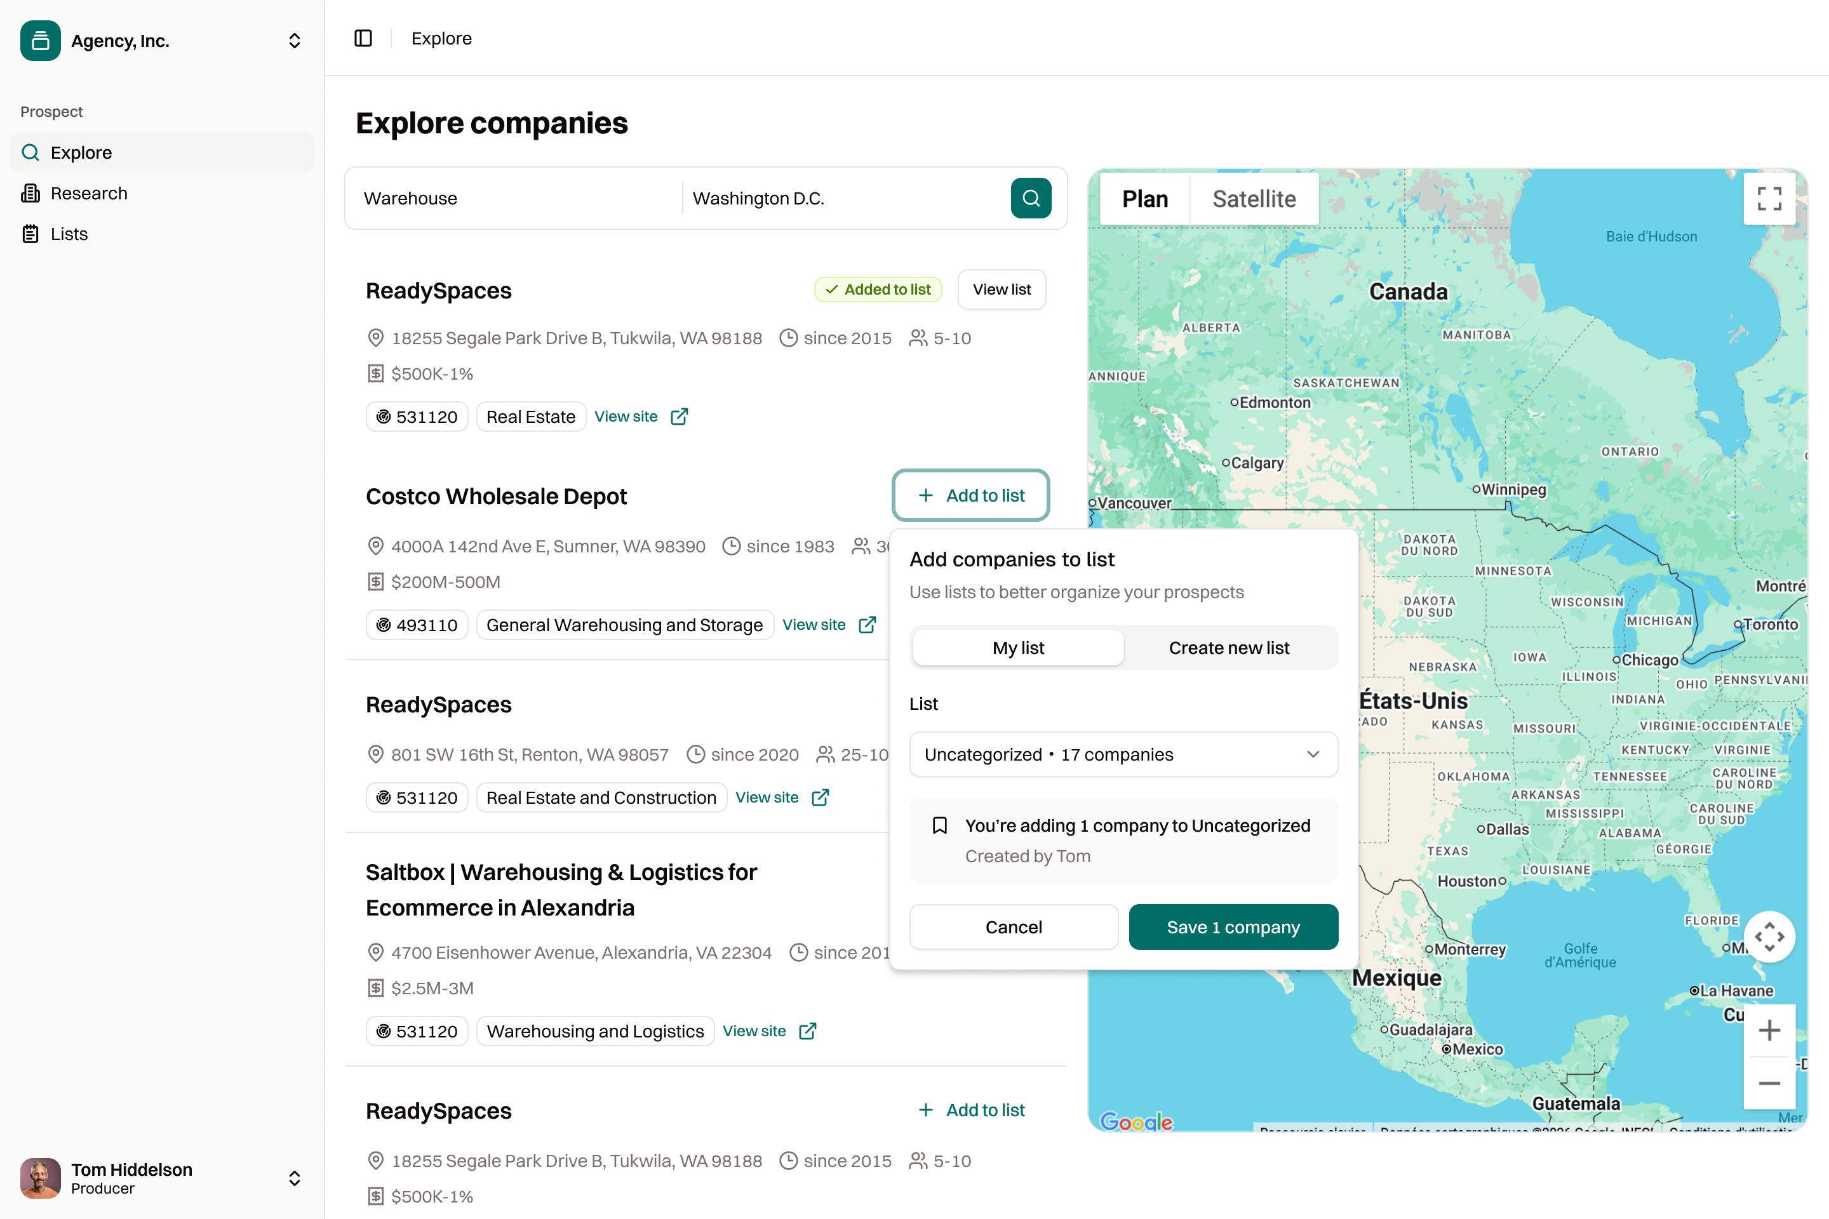
Task: Click the green search magnifier button
Action: [1030, 198]
